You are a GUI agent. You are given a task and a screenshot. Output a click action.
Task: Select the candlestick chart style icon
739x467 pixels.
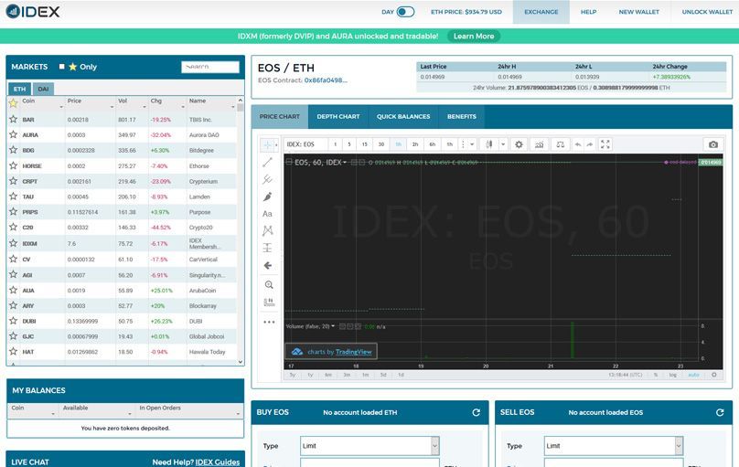tap(488, 144)
